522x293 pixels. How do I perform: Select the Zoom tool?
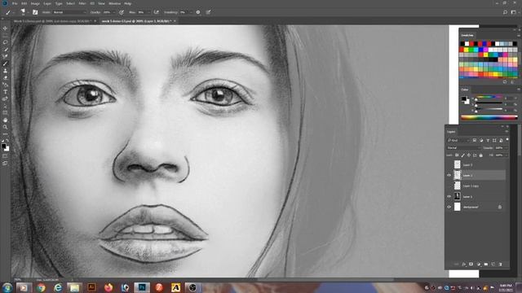click(x=5, y=127)
